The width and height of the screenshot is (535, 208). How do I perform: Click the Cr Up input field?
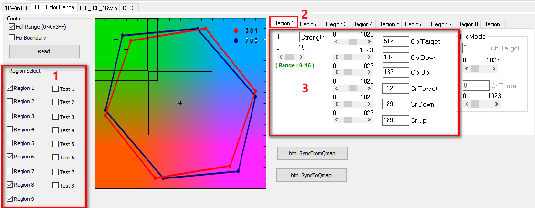click(x=396, y=120)
